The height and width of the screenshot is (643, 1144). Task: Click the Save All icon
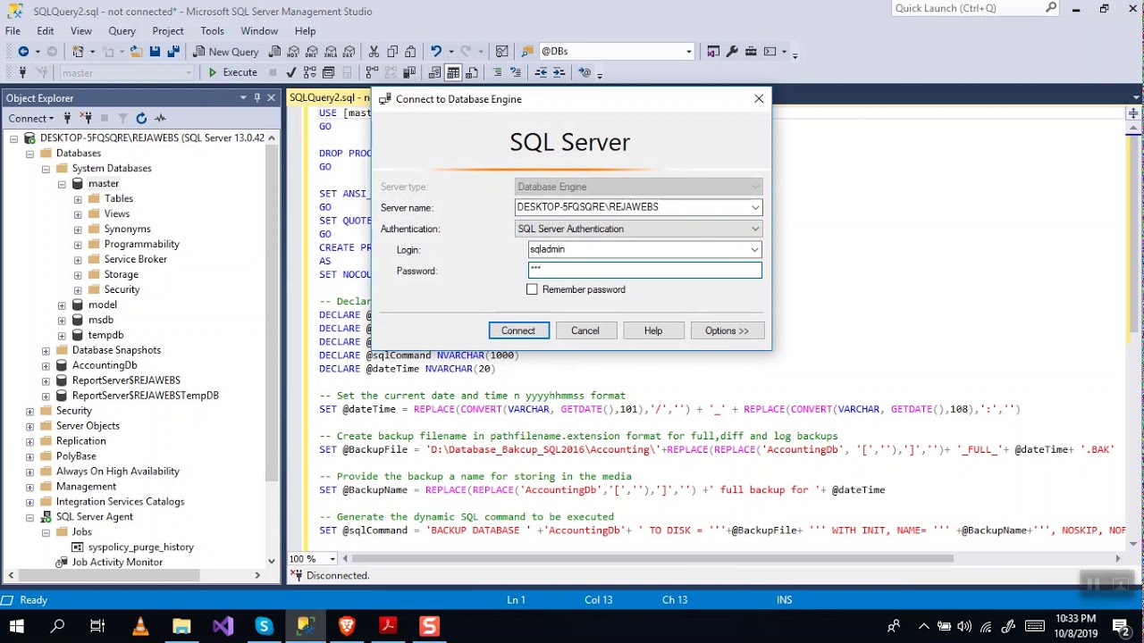(x=173, y=52)
